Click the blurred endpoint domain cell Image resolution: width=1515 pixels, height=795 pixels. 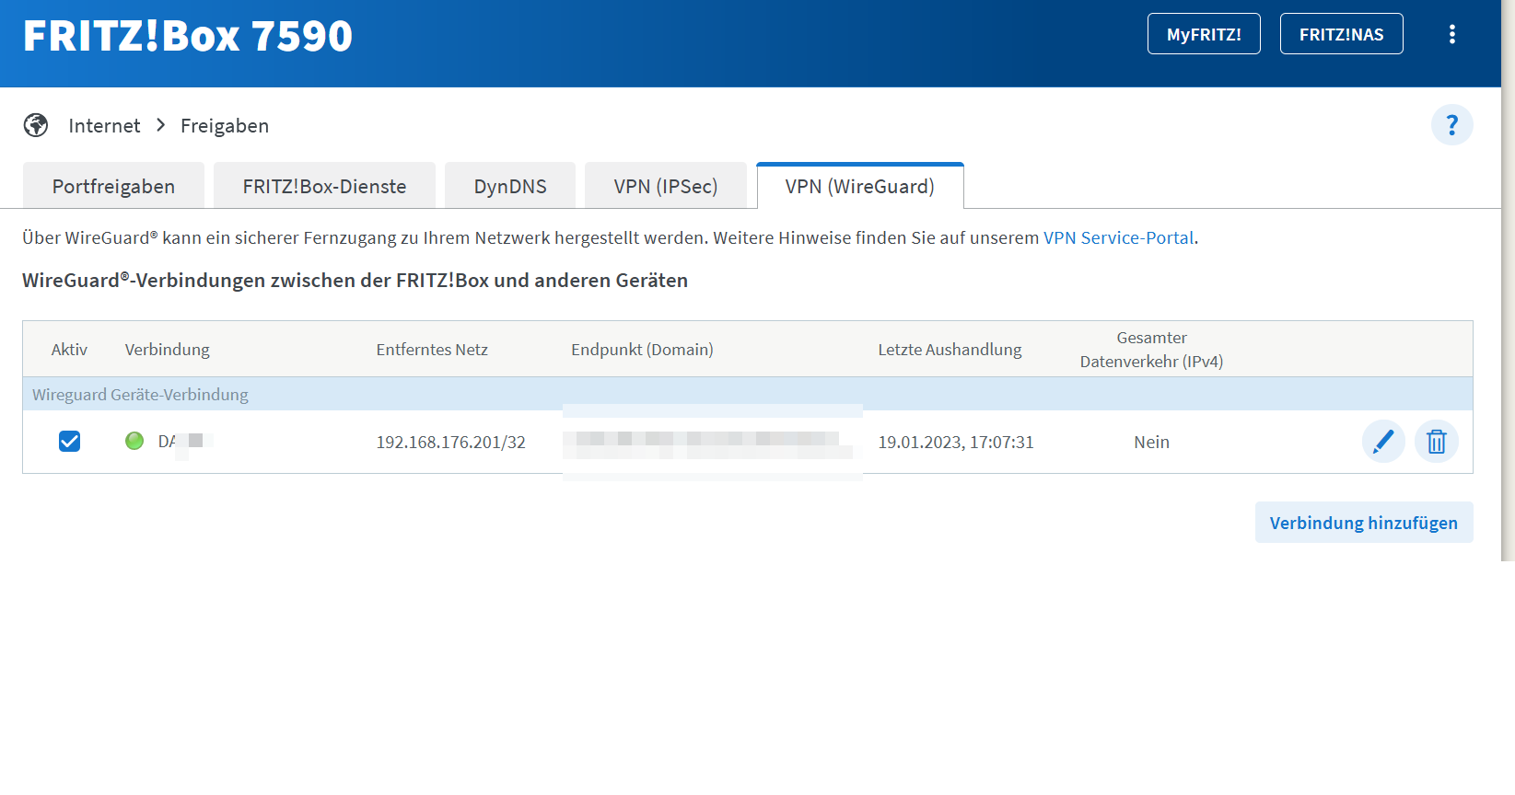pyautogui.click(x=712, y=443)
